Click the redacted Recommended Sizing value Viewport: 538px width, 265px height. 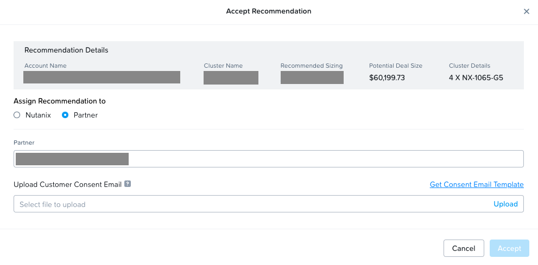pos(312,77)
